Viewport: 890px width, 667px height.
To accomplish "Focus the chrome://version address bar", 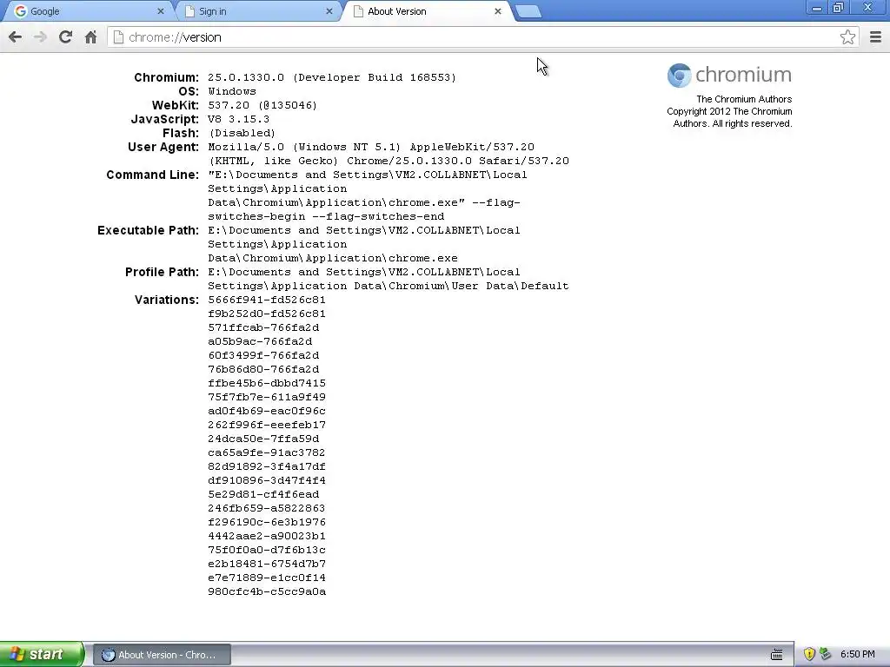I will point(482,37).
